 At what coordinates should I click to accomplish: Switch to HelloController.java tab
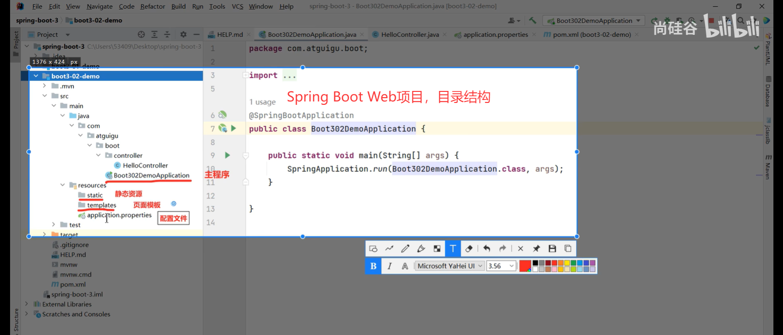click(410, 34)
